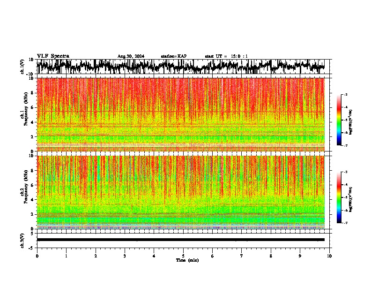
Task: Click time axis tick label "3"
Action: point(125,256)
